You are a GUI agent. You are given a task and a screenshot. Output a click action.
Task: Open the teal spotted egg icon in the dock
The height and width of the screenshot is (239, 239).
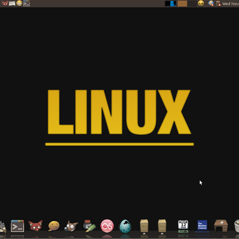click(125, 226)
